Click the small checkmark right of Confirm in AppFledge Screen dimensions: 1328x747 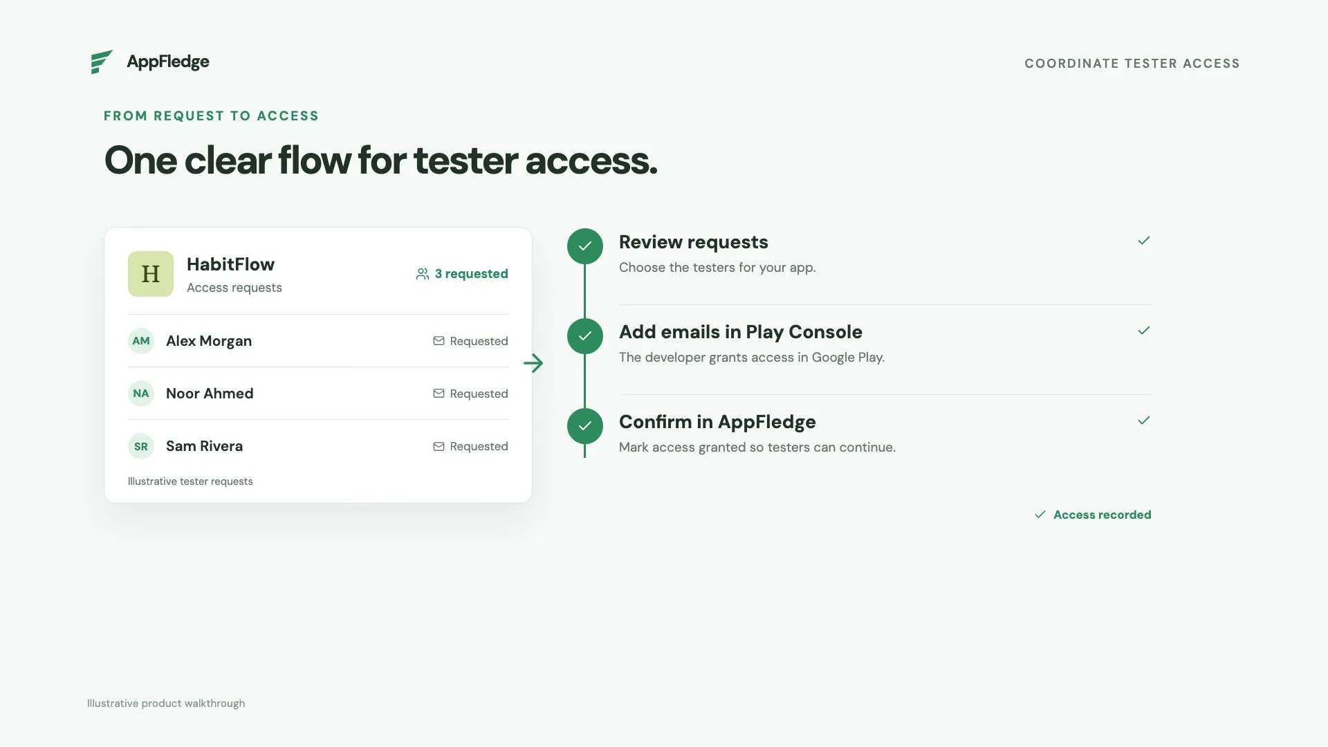coord(1144,421)
